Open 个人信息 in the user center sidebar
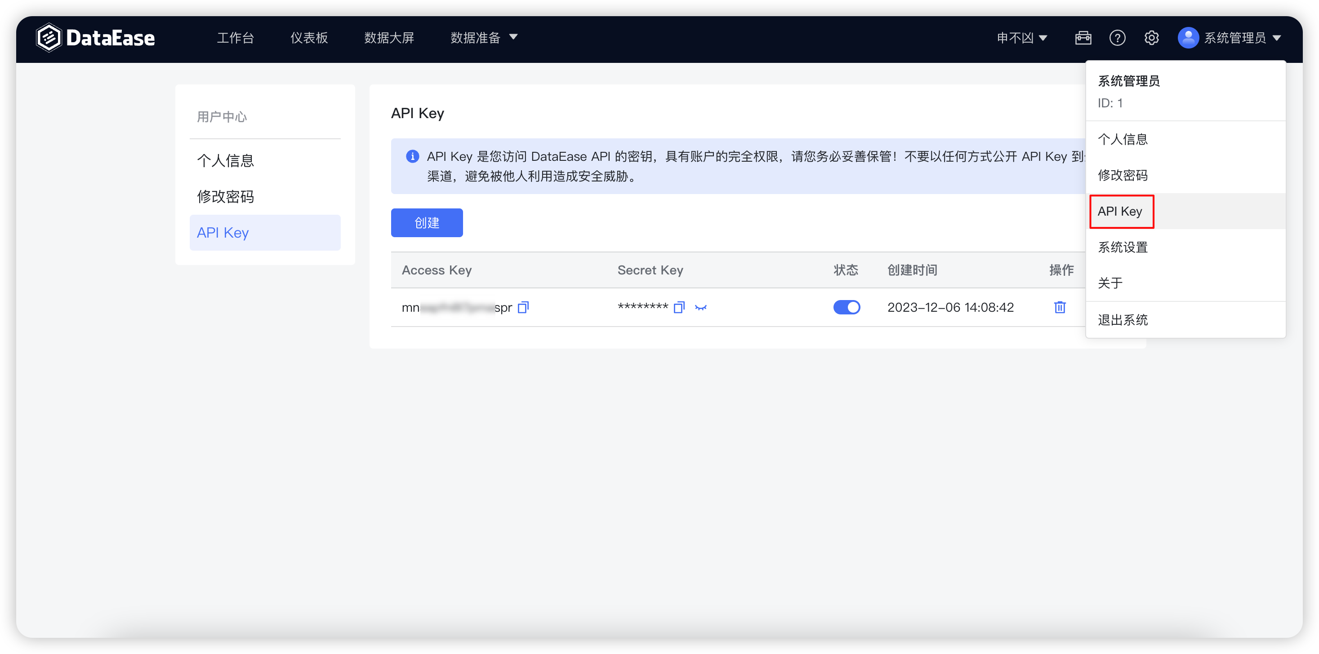Screen dimensions: 1319x654 coord(226,160)
